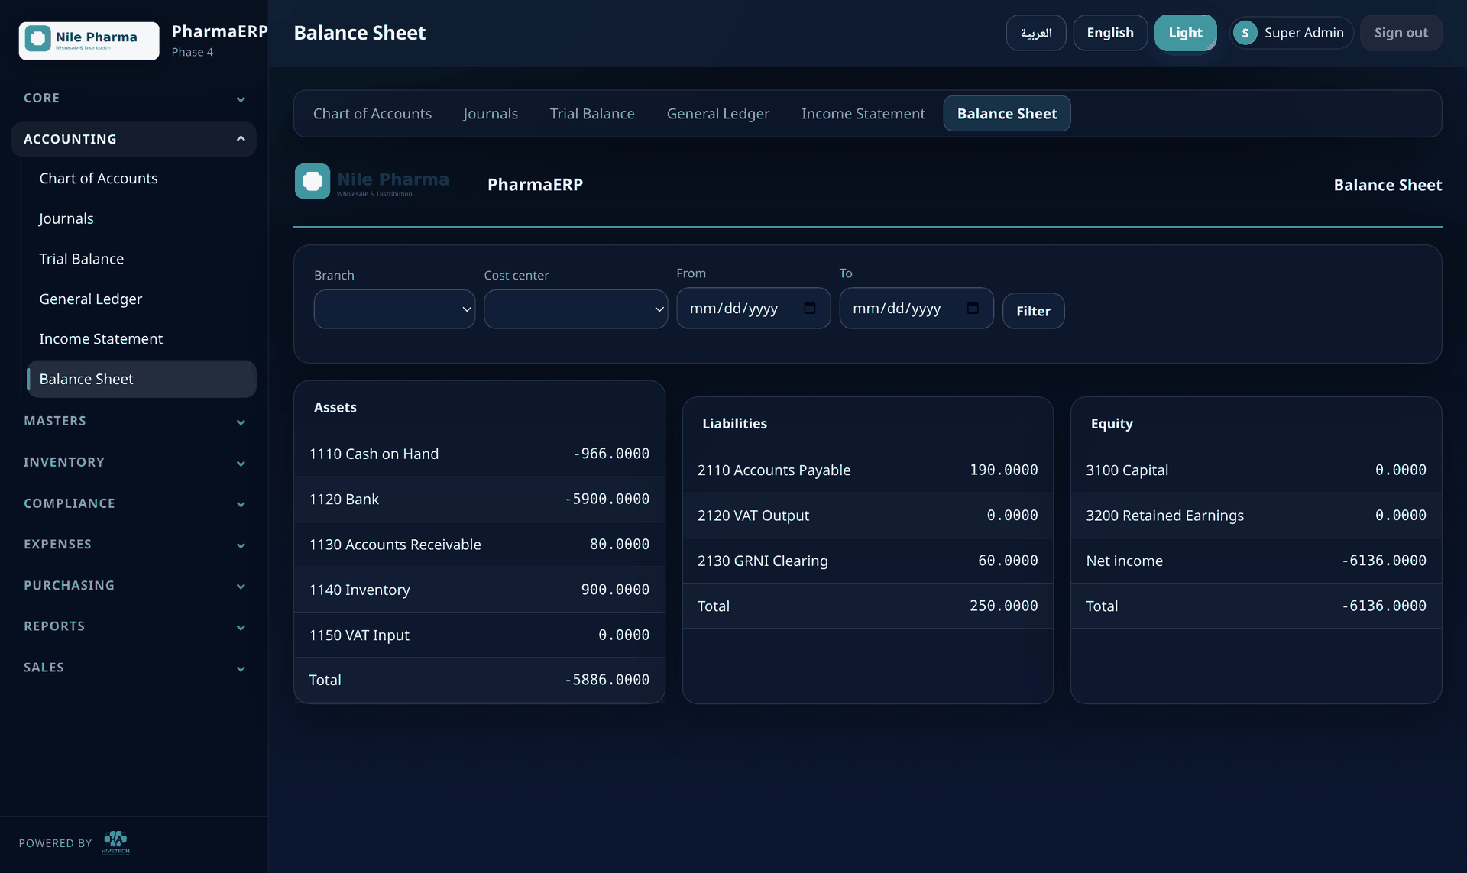Switch language to English
Viewport: 1467px width, 873px height.
coord(1110,33)
